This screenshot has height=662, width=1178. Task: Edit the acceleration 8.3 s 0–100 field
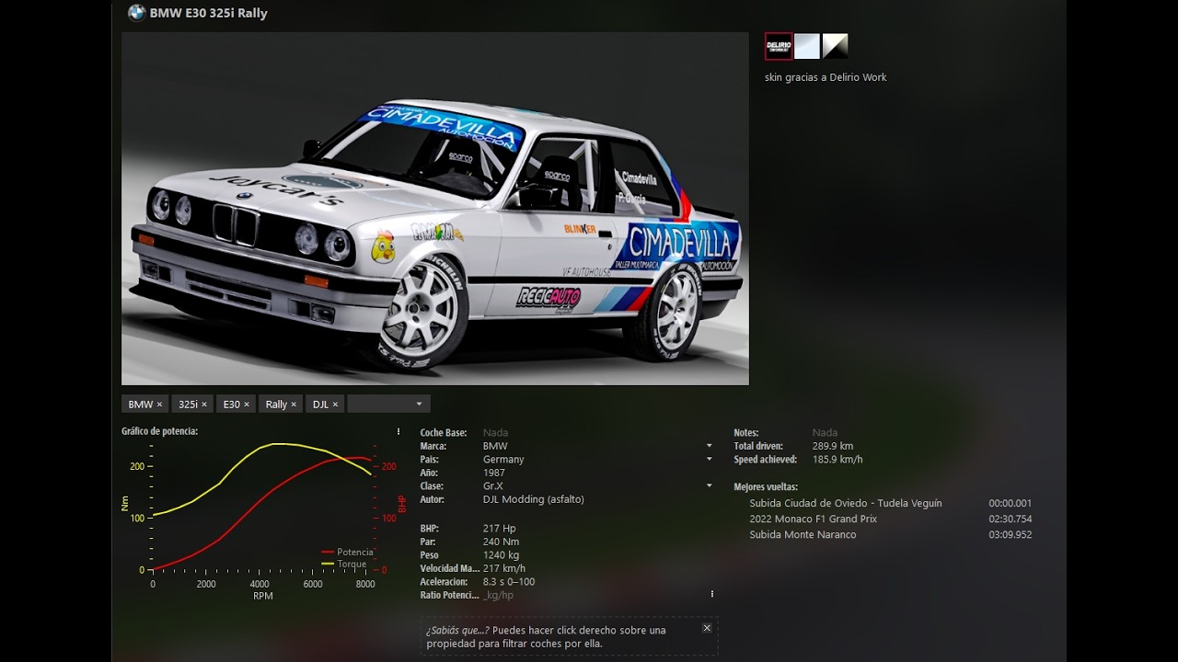click(x=508, y=582)
